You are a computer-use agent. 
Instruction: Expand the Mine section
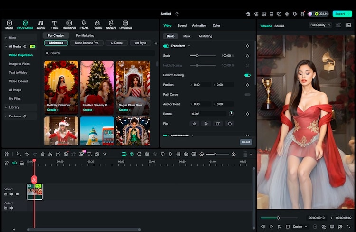(6, 38)
